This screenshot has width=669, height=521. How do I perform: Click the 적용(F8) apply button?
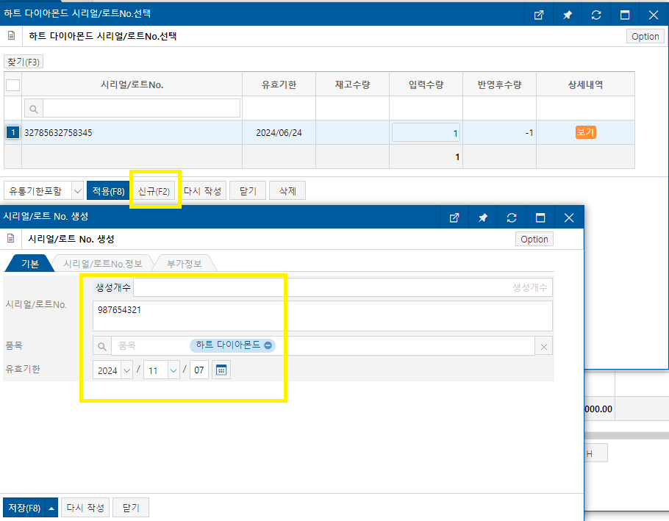coord(108,190)
